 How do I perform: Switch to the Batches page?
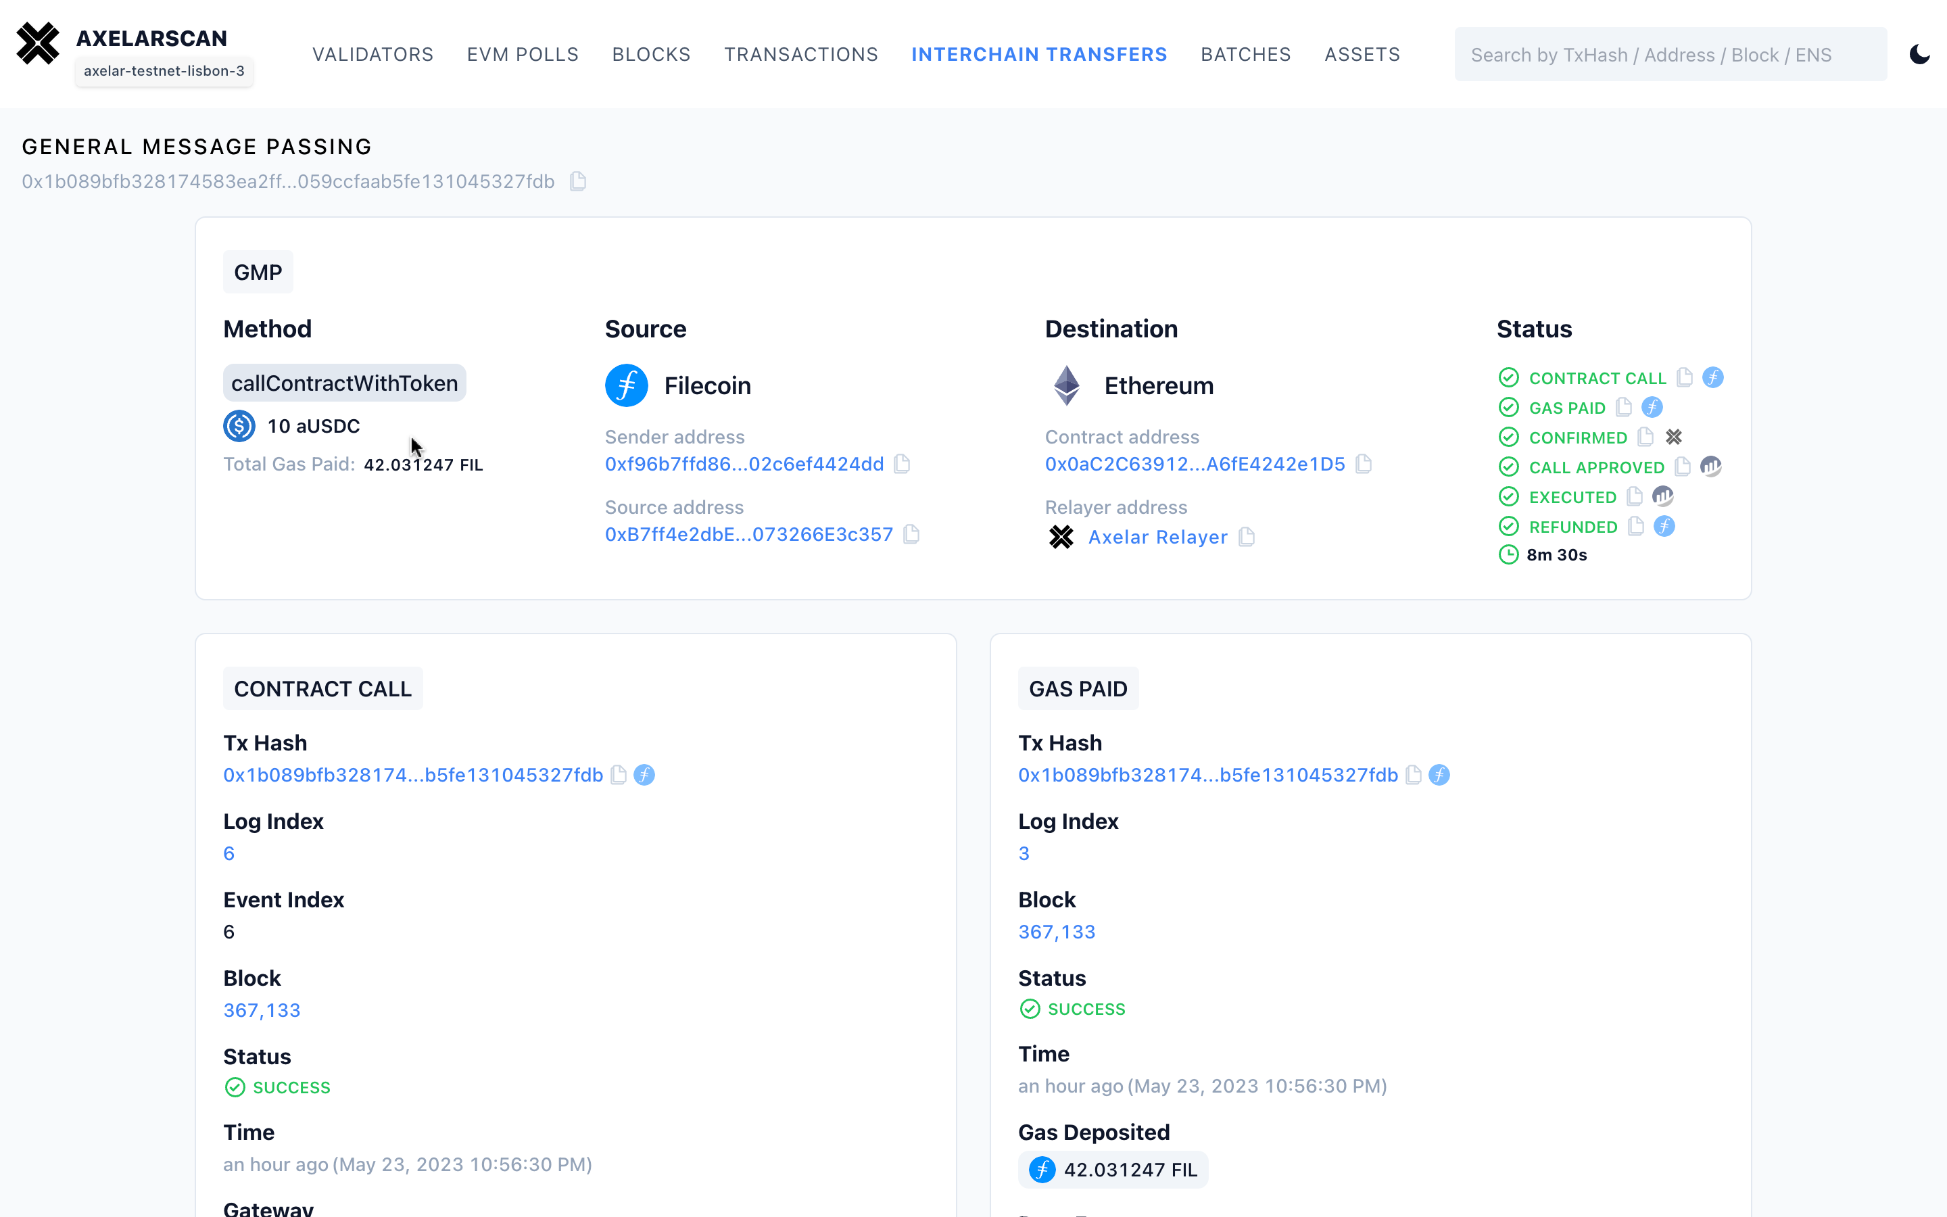1245,54
